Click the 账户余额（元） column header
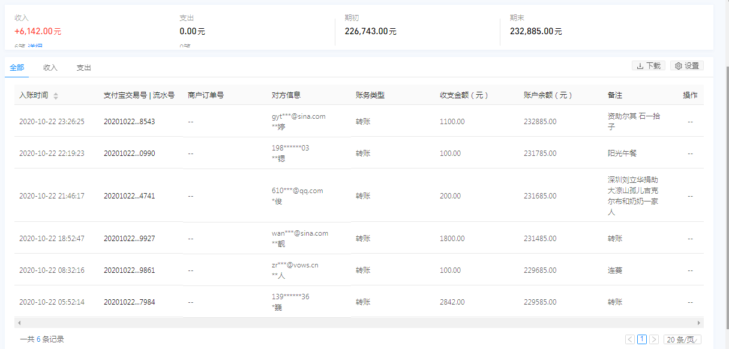Screen dimensions: 729x349 point(548,95)
